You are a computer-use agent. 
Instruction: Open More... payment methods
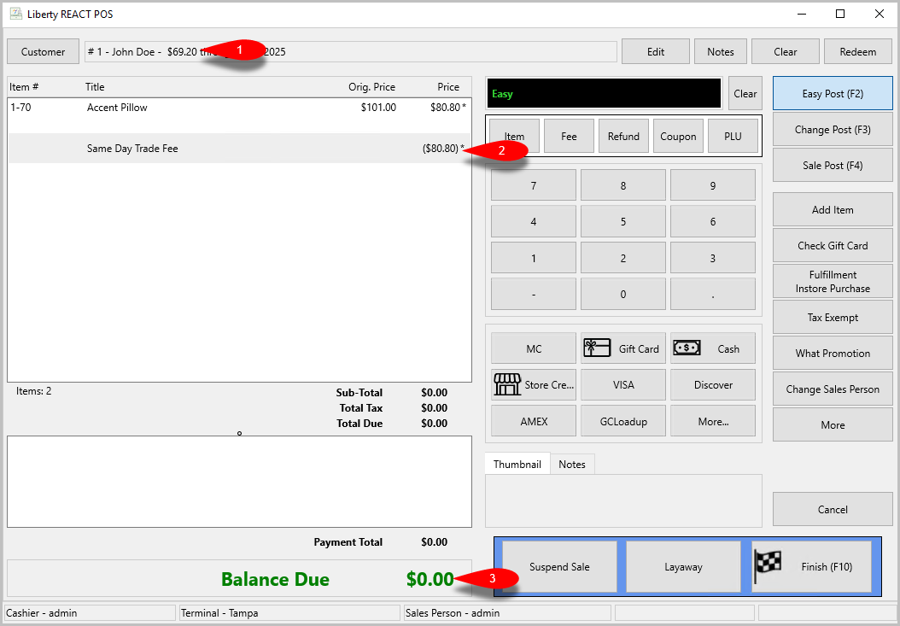[713, 421]
